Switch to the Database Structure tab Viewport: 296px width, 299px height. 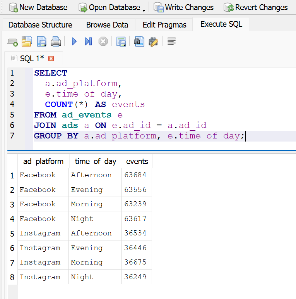[40, 25]
